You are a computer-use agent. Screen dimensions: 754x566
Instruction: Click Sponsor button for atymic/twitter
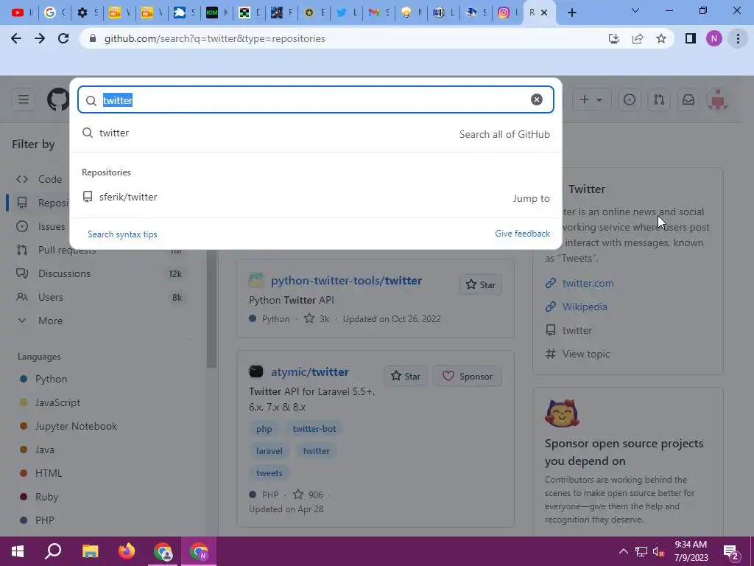(x=468, y=377)
